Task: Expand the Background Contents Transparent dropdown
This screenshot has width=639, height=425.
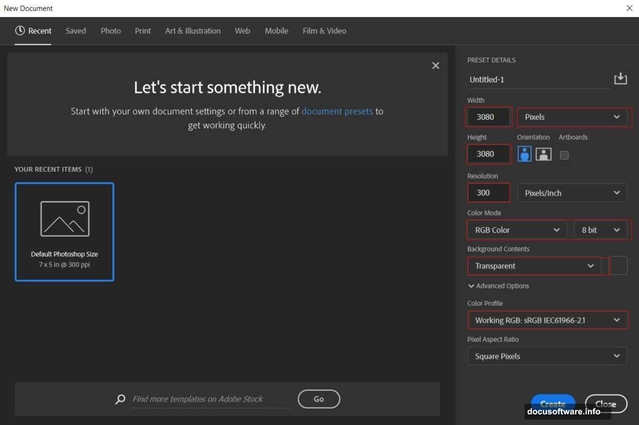Action: pos(534,266)
